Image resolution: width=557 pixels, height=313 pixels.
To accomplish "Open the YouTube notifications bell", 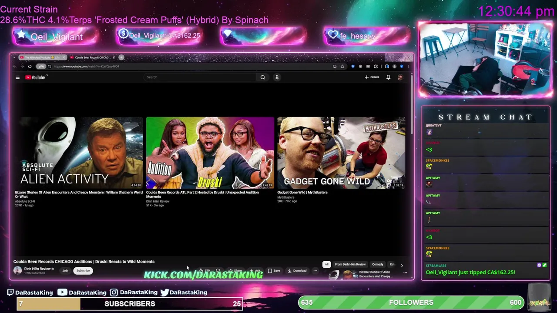I will point(388,77).
